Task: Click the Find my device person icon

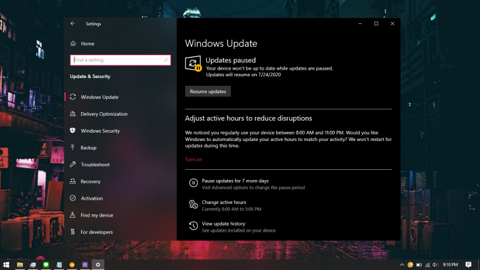Action: point(73,215)
